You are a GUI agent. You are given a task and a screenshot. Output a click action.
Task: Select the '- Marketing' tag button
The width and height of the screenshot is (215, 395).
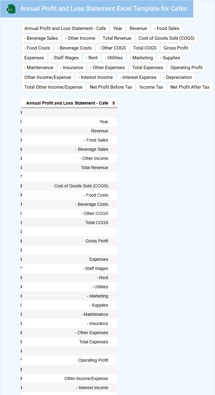pos(141,58)
